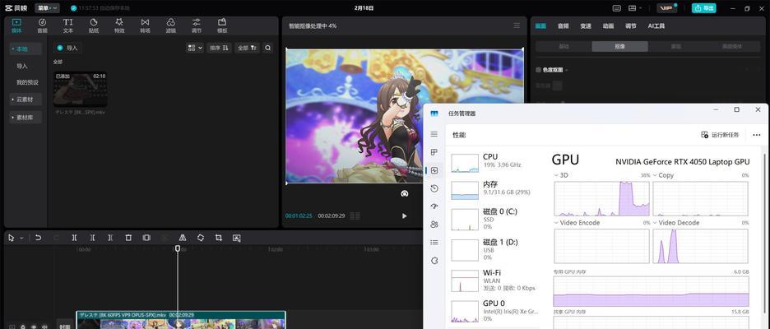Click the undo arrow in timeline toolbar
Screen dimensions: 770x329
(39, 238)
